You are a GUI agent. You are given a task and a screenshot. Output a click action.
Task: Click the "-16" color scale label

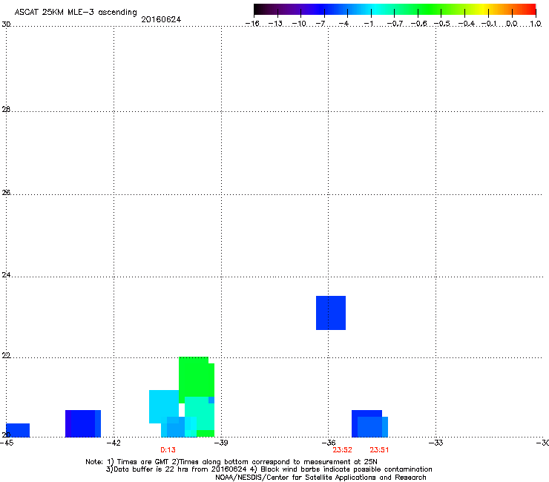[252, 24]
